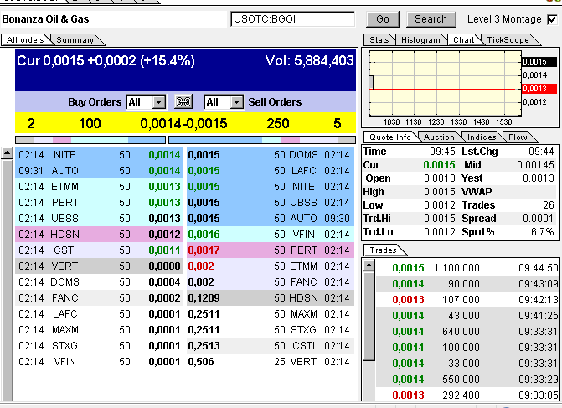Select the AUTO buy order at 09:31
This screenshot has height=408, width=562.
tap(99, 171)
